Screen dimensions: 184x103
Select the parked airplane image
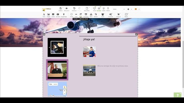pyautogui.click(x=89, y=70)
